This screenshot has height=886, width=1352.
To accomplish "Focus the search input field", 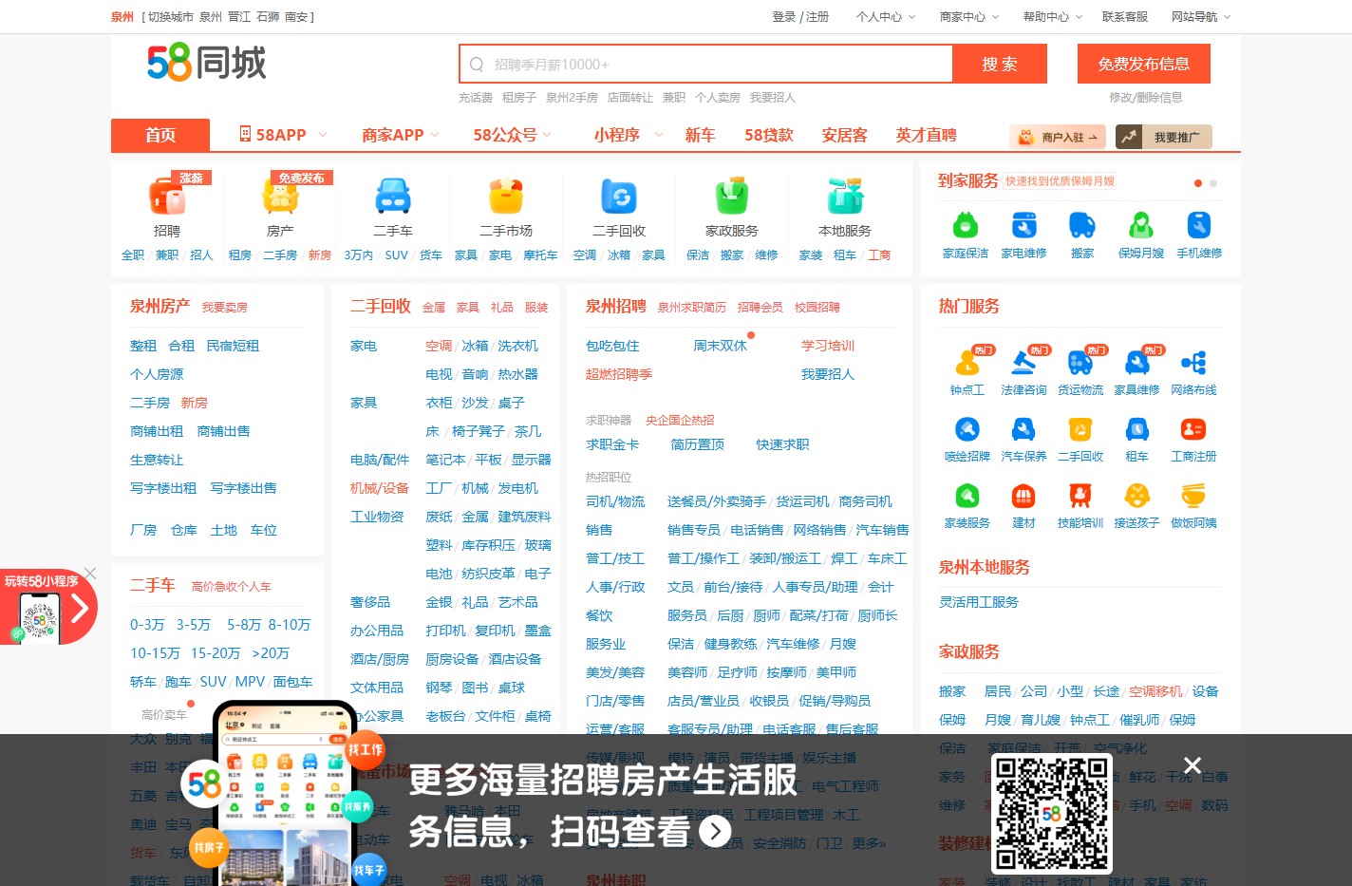I will 705,64.
